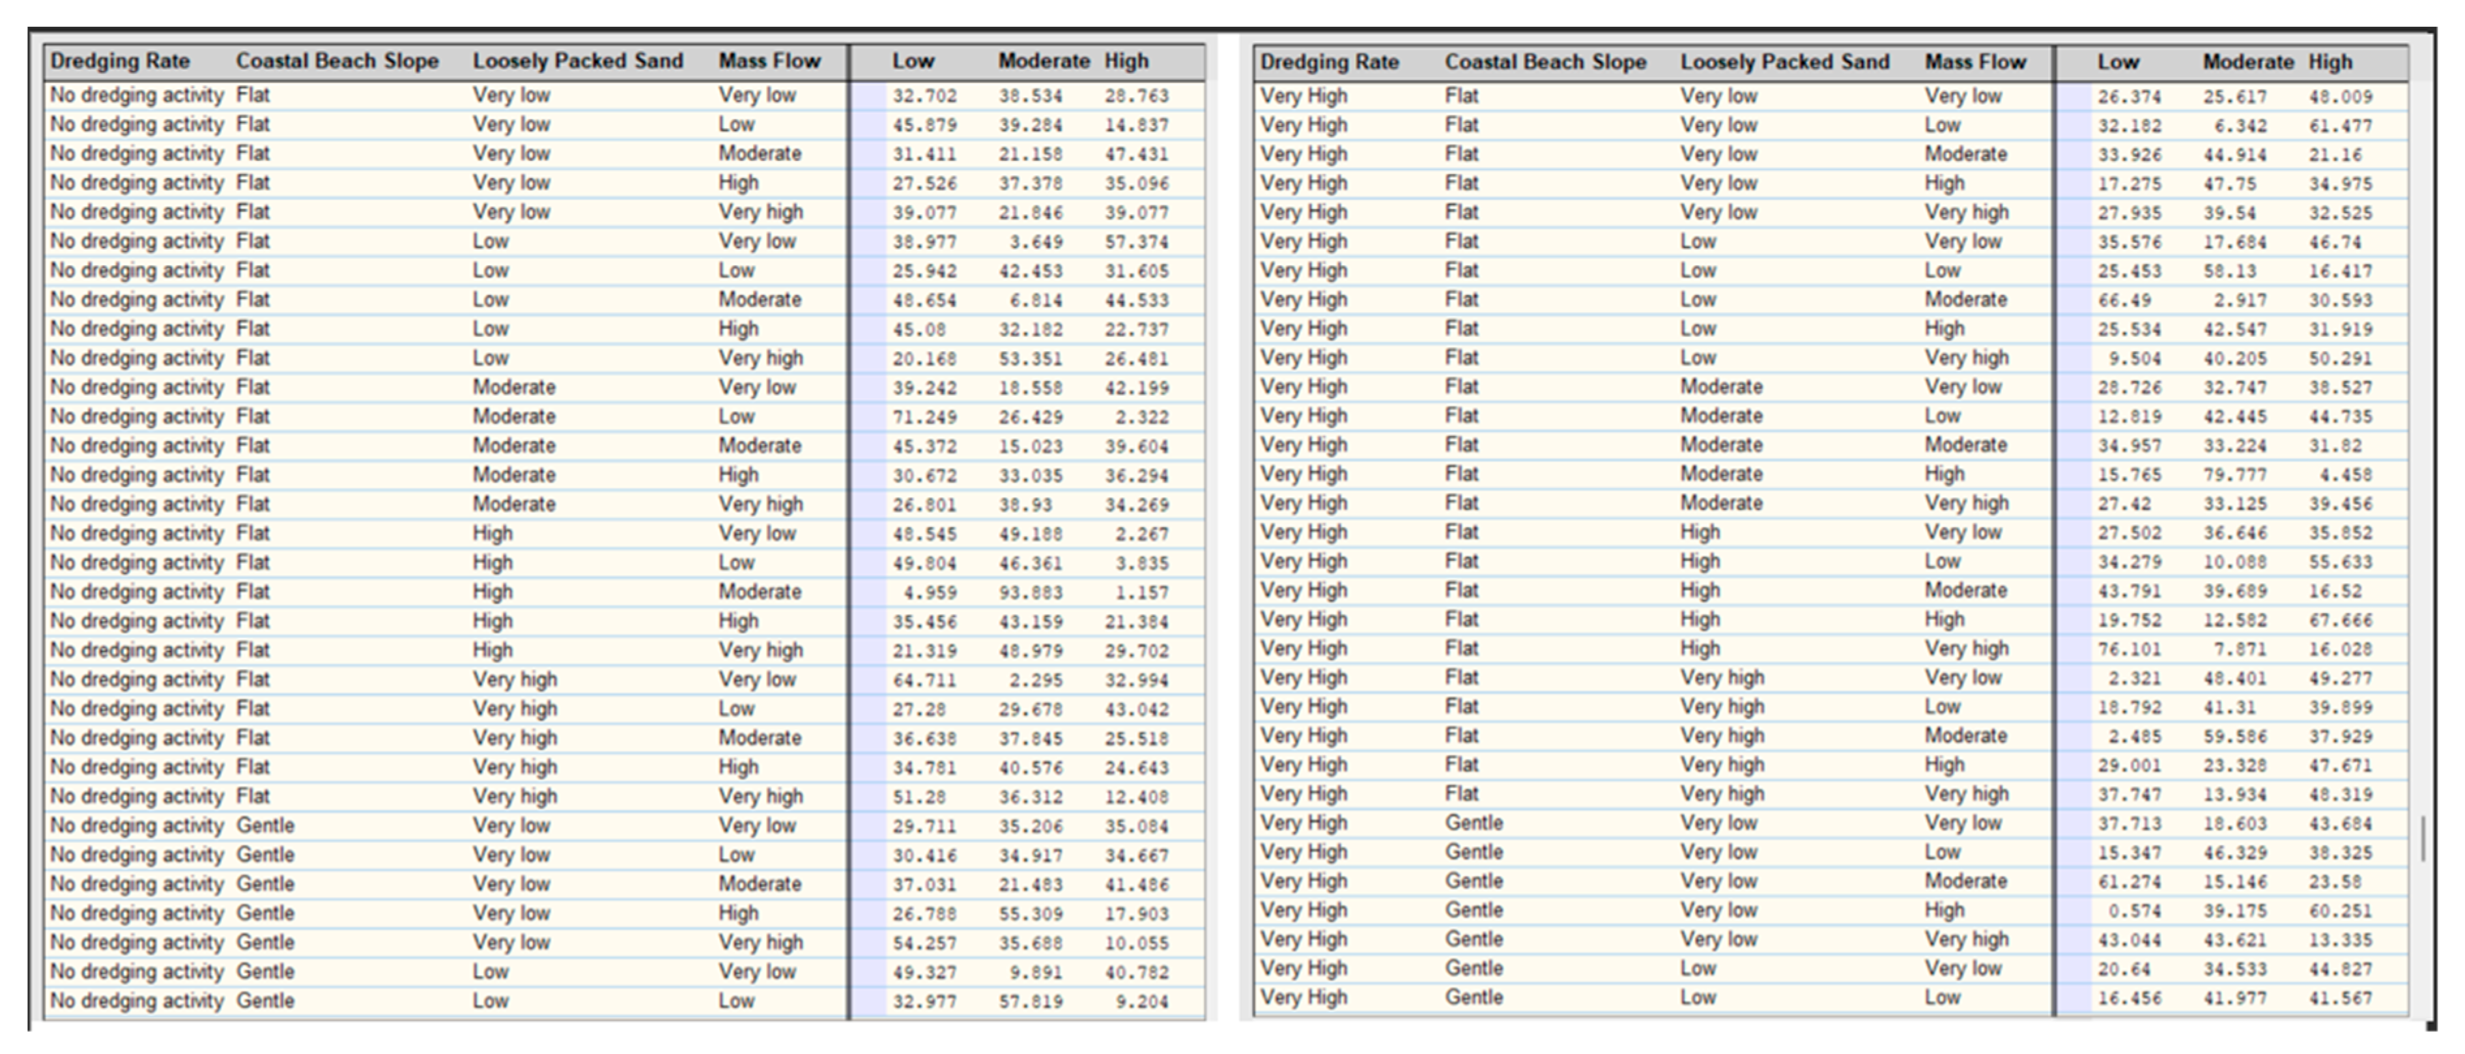Screen dimensions: 2465x1054
Task: Click the first Gentle slope row in the right table
Action: [1474, 823]
